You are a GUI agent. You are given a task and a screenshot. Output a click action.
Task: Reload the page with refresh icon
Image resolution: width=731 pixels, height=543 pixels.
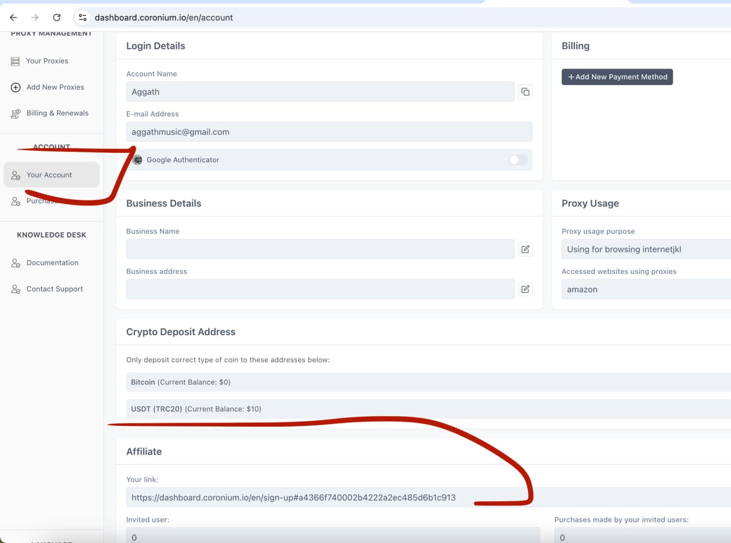(57, 17)
